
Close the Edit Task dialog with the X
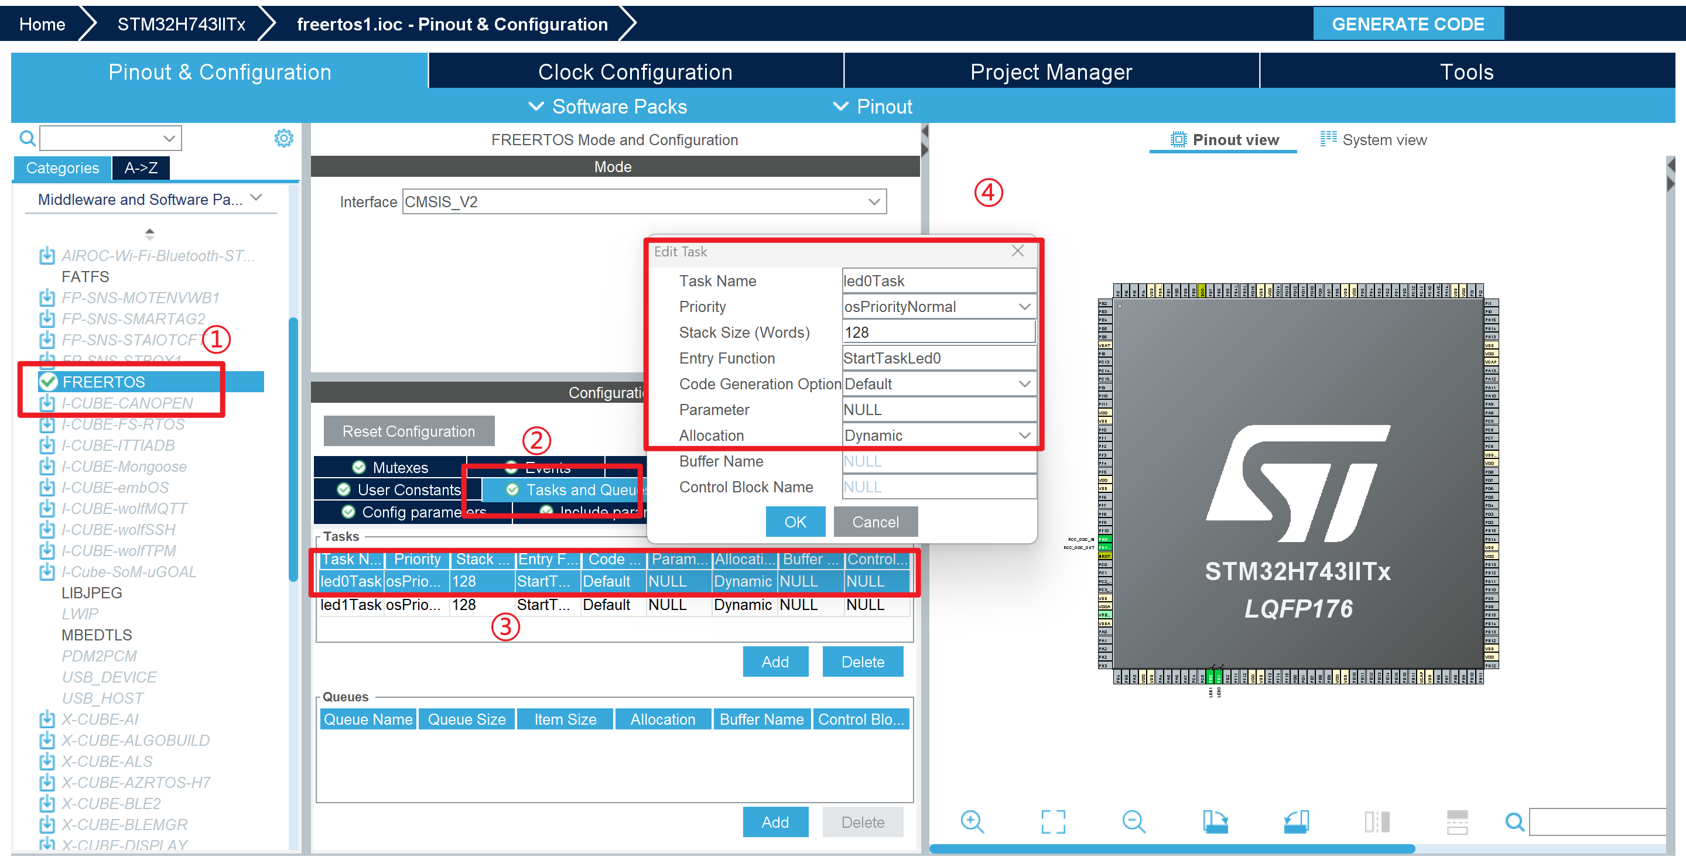[x=1018, y=251]
